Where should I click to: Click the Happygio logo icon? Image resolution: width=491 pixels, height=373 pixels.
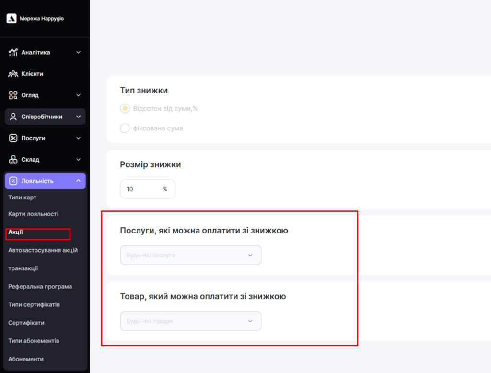click(x=12, y=18)
